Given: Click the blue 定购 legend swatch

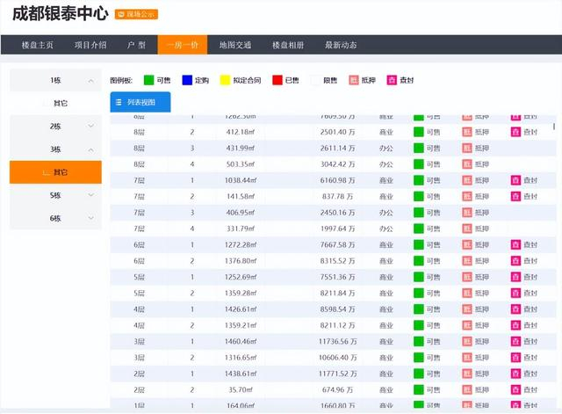Looking at the screenshot, I should [187, 80].
